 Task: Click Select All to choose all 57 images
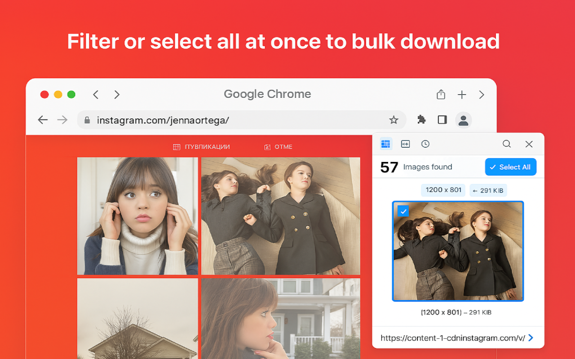tap(511, 166)
